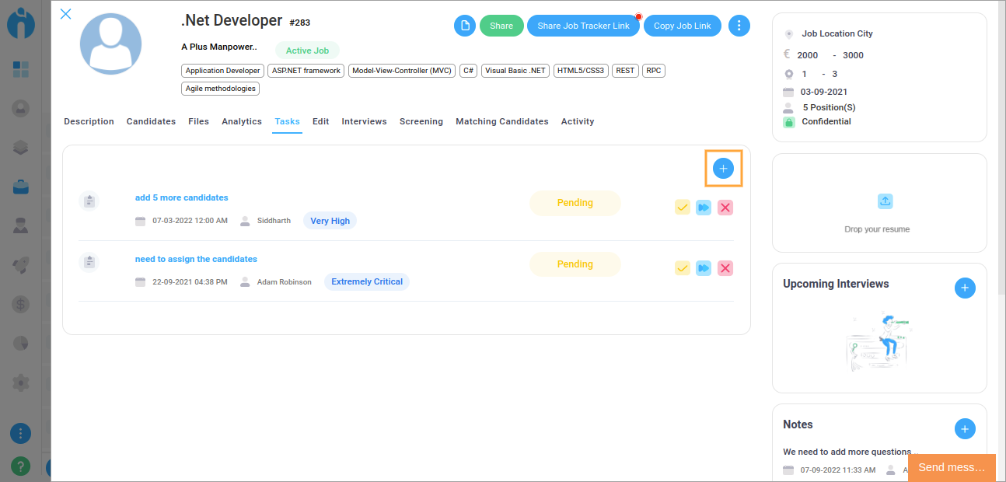Open the Matching Candidates tab
This screenshot has height=482, width=1006.
tap(501, 121)
